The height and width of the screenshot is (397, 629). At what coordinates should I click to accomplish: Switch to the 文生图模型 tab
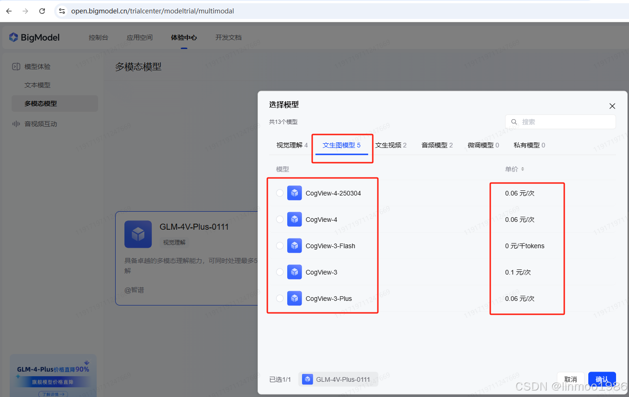(341, 145)
